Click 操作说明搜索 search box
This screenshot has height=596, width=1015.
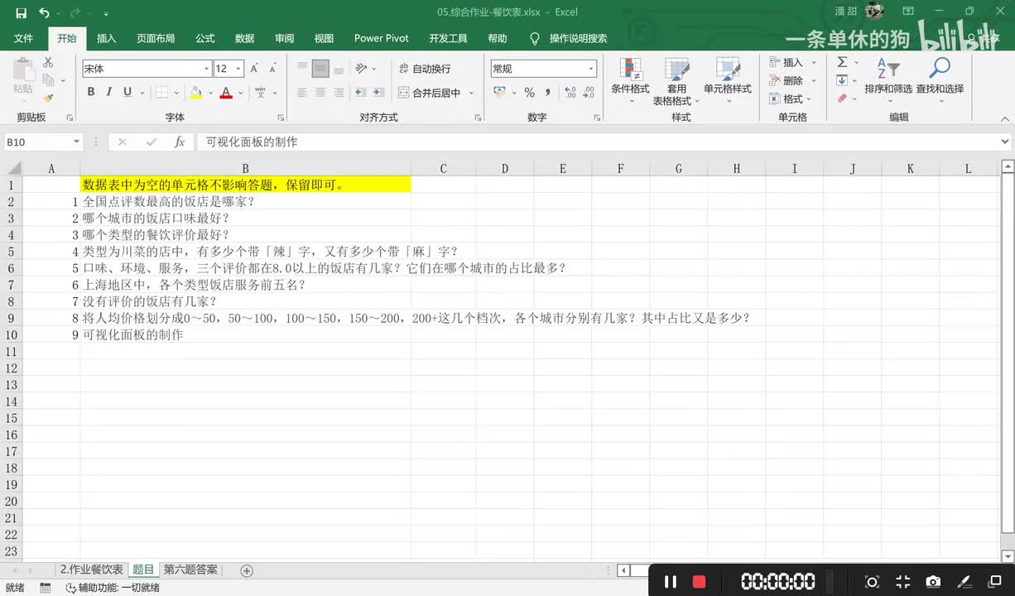tap(579, 38)
